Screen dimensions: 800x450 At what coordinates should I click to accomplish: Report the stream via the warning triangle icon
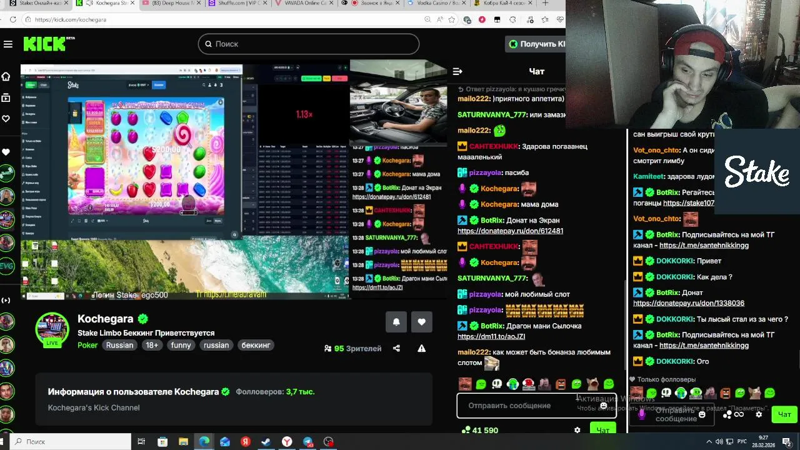(x=422, y=348)
